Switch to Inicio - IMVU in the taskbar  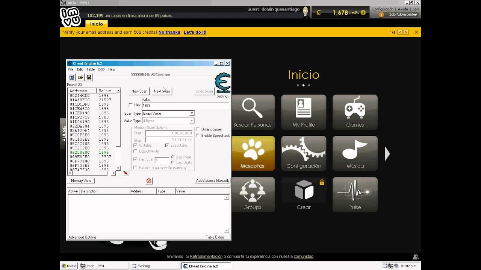pyautogui.click(x=104, y=266)
